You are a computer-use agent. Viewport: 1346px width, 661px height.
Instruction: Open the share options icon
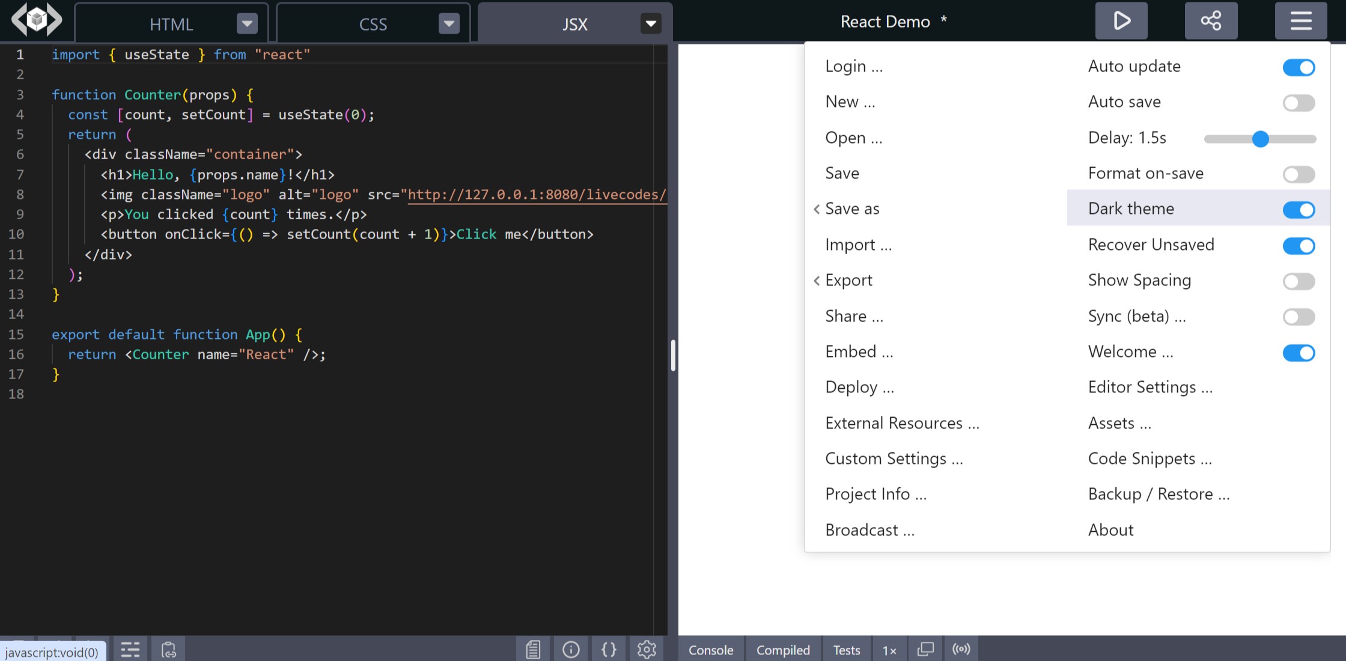tap(1210, 20)
